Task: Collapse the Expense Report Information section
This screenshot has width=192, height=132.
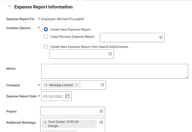Action: pyautogui.click(x=10, y=6)
